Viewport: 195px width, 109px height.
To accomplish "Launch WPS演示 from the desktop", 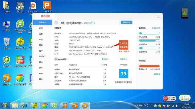I will coord(47,7).
